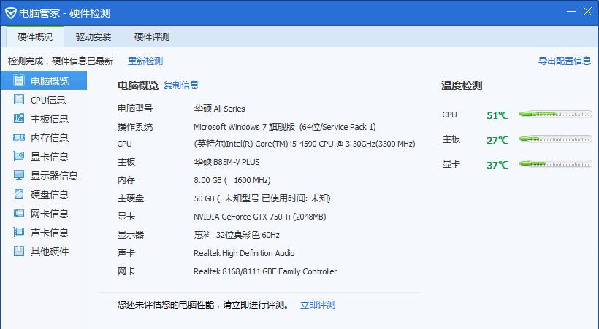
Task: Click the 检测完成，硬件信息已最新 status text
Action: 61,61
